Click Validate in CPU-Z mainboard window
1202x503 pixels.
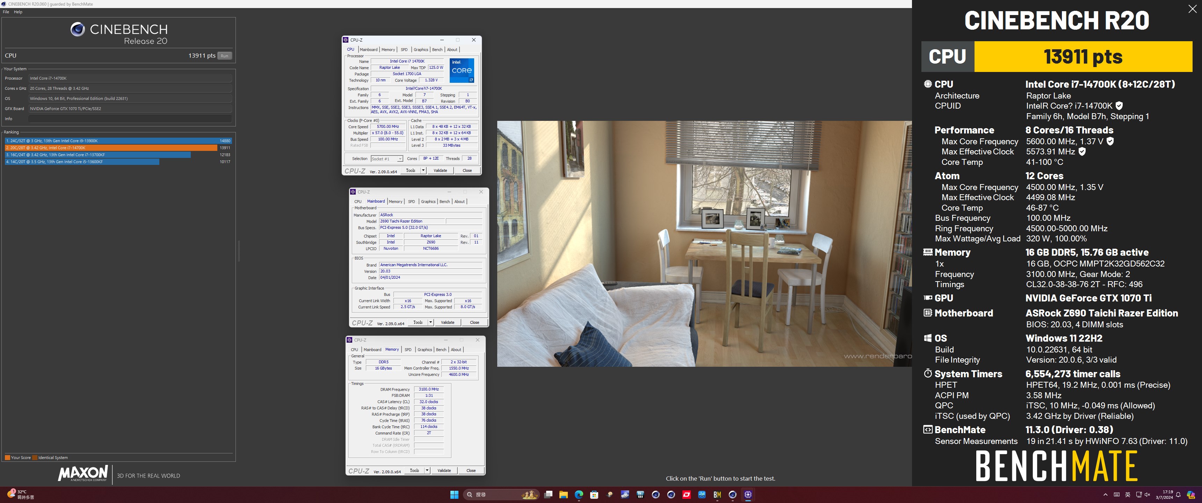[x=448, y=322]
